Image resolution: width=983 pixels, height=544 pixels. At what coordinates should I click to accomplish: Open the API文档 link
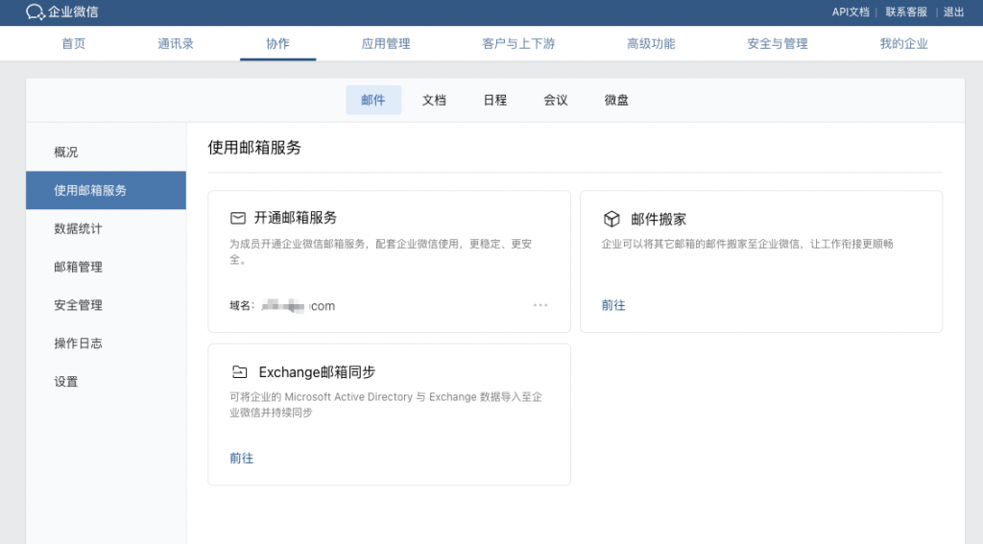[x=851, y=12]
